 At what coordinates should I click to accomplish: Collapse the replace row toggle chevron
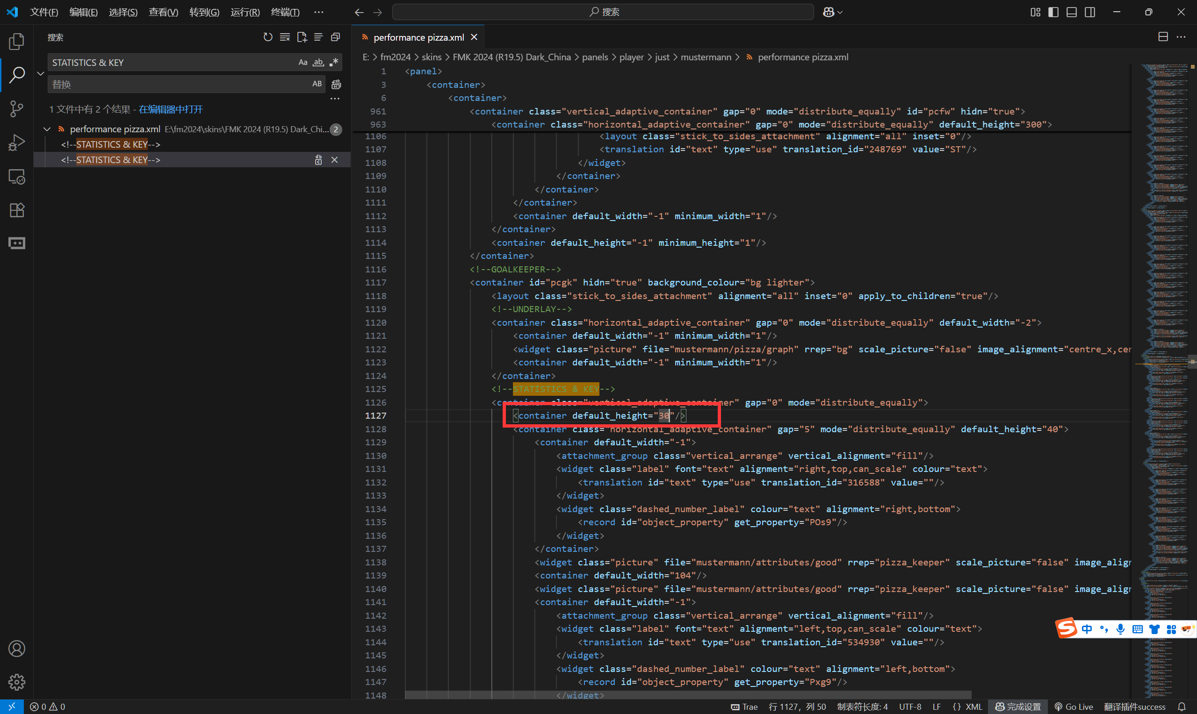pos(40,74)
